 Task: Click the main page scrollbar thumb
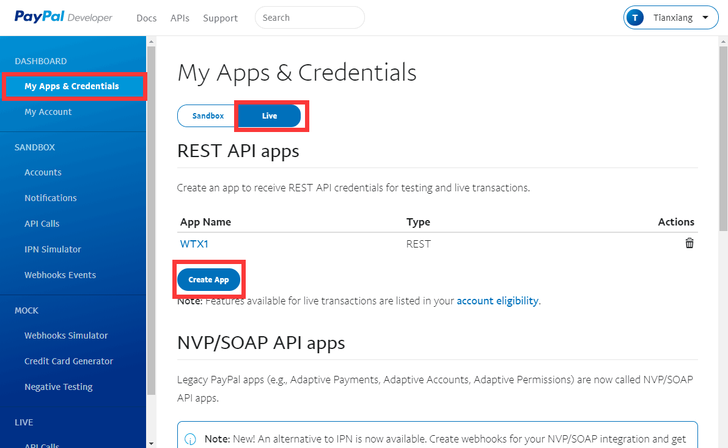tap(723, 138)
